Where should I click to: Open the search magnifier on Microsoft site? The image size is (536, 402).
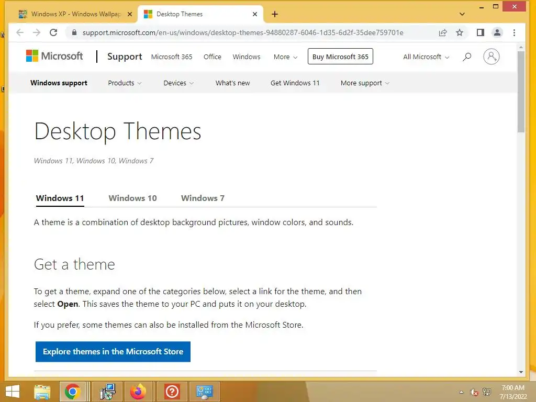tap(467, 57)
